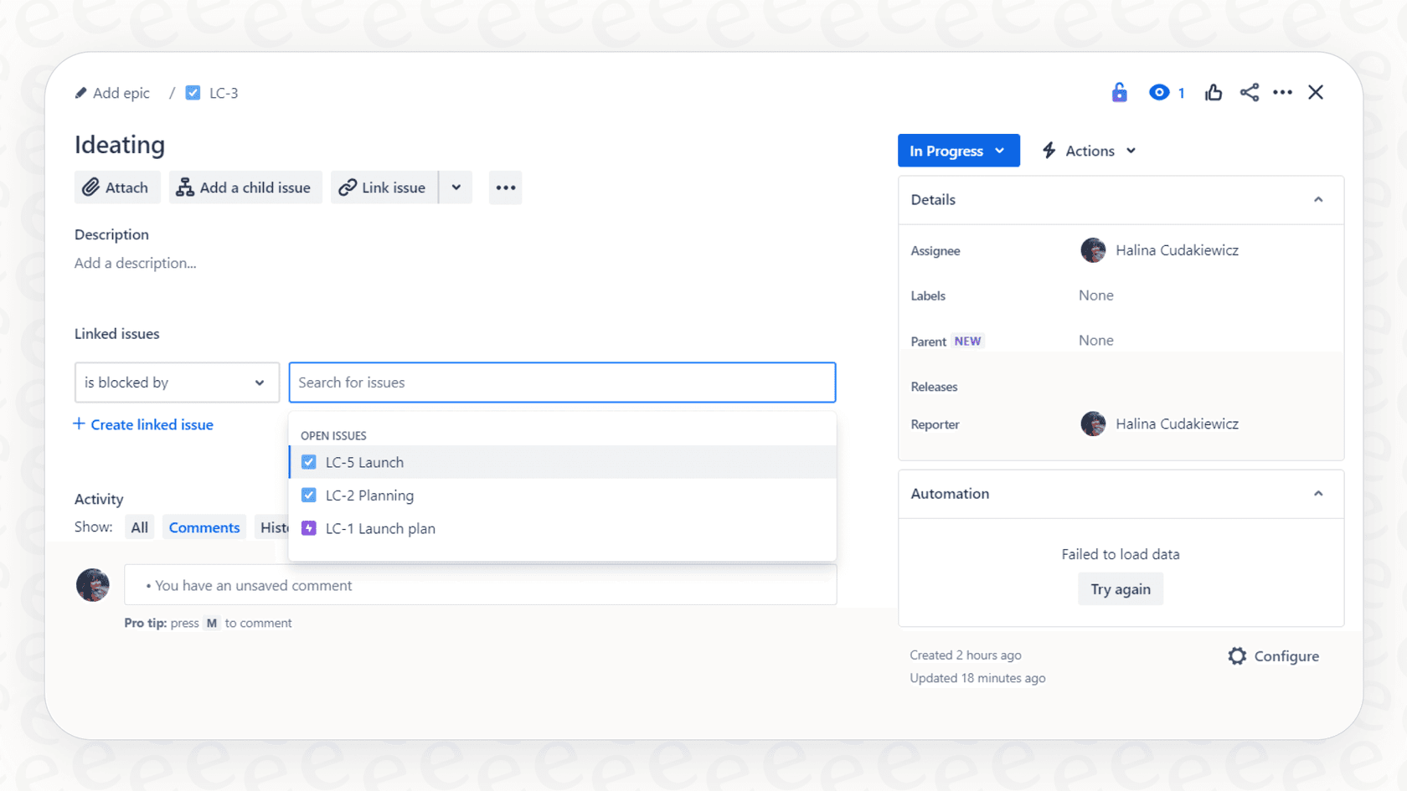Click the LC-3 task type icon in breadcrumb
1407x791 pixels.
point(193,93)
